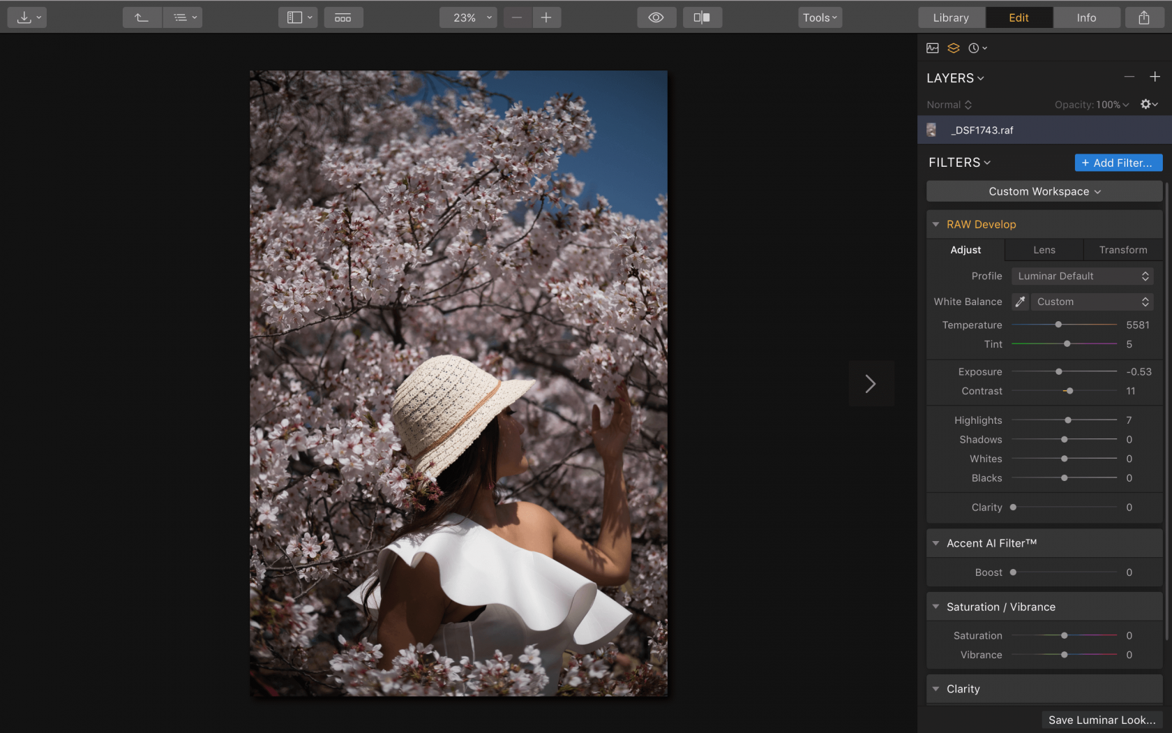Toggle the before/after compare view
This screenshot has height=733, width=1172.
pyautogui.click(x=703, y=17)
